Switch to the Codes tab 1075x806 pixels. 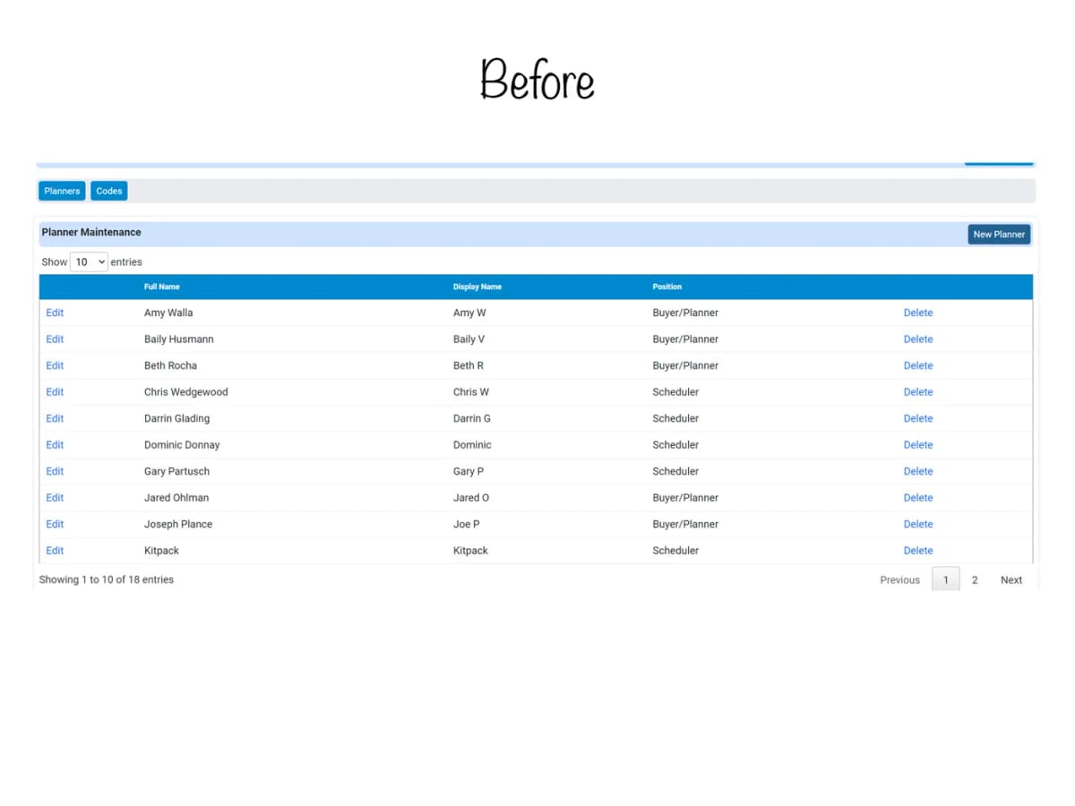109,191
